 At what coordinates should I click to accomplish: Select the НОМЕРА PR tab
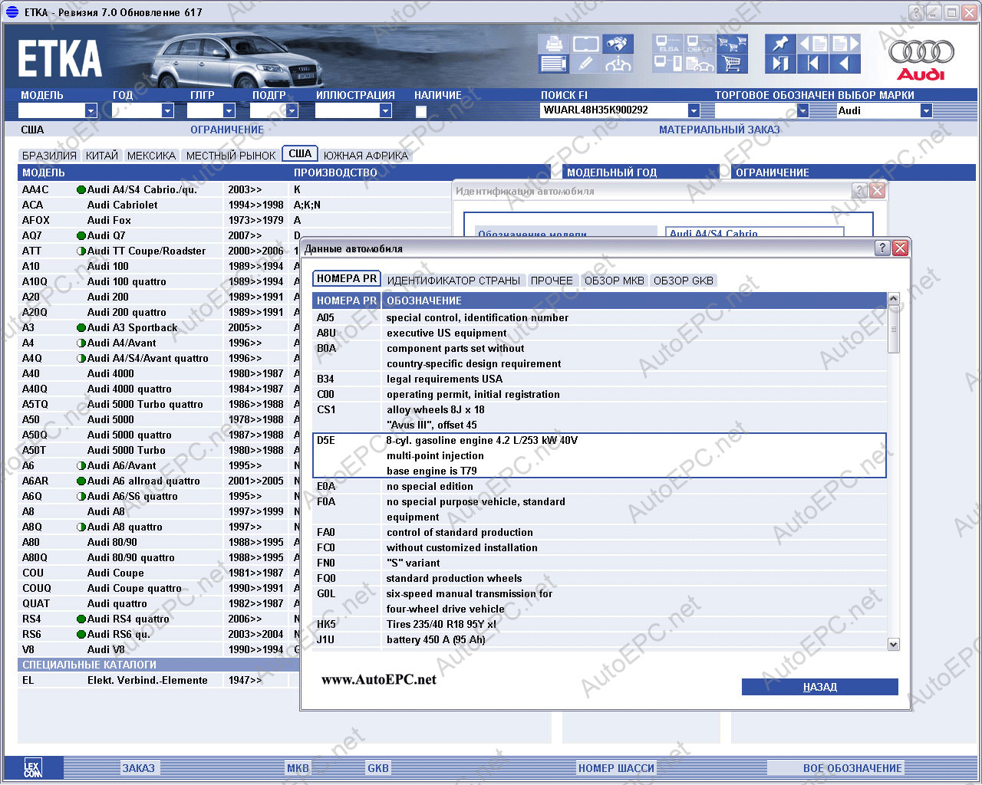coord(347,279)
